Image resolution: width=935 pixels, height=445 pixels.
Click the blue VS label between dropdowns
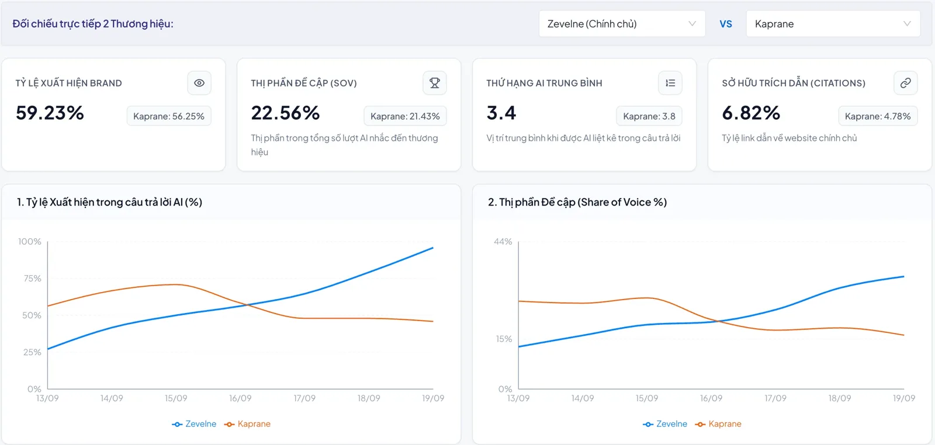click(x=726, y=24)
